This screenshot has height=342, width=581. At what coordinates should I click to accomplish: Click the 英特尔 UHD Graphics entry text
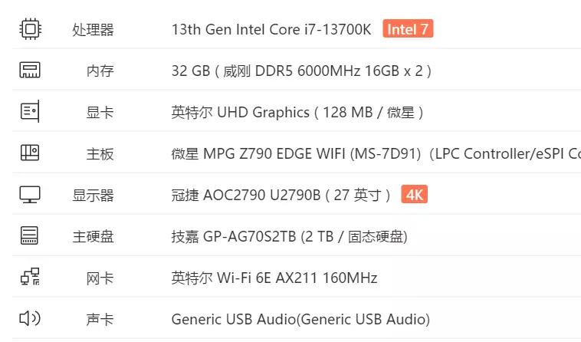pyautogui.click(x=297, y=112)
